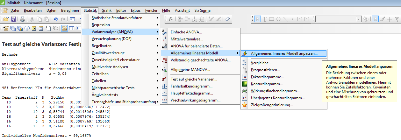Click the ReportPad notepad icon

click(41, 28)
